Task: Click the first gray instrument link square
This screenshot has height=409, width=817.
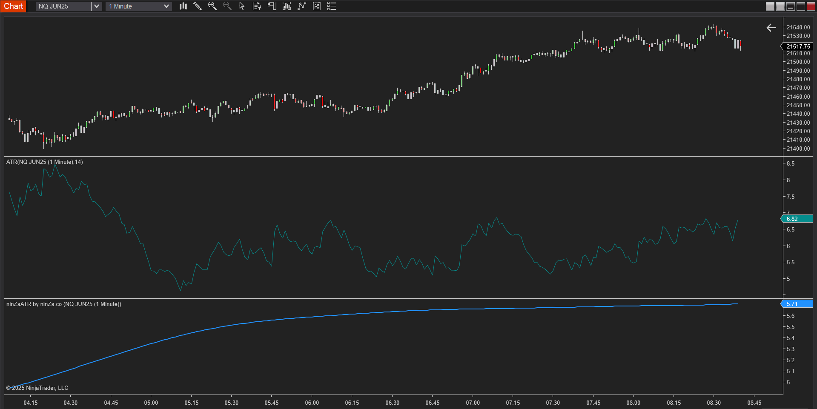Action: point(770,6)
